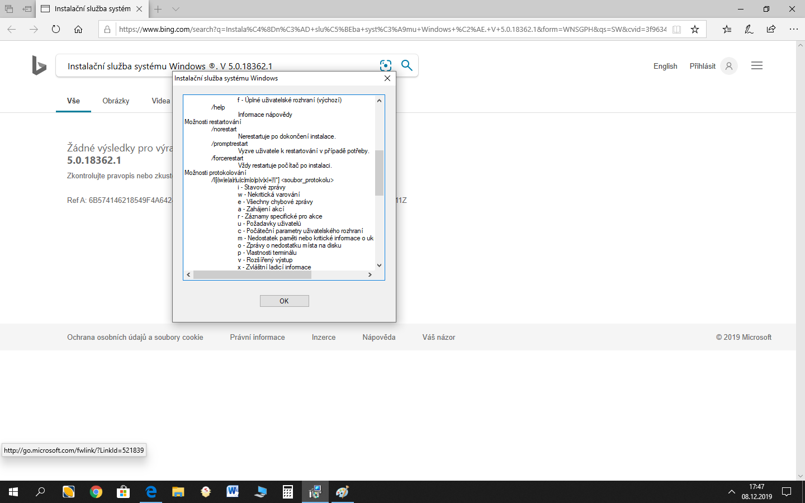Click OK in the Windows Installer dialog
Viewport: 805px width, 503px height.
(x=284, y=301)
